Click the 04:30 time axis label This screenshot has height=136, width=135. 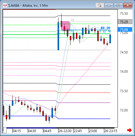(32, 131)
